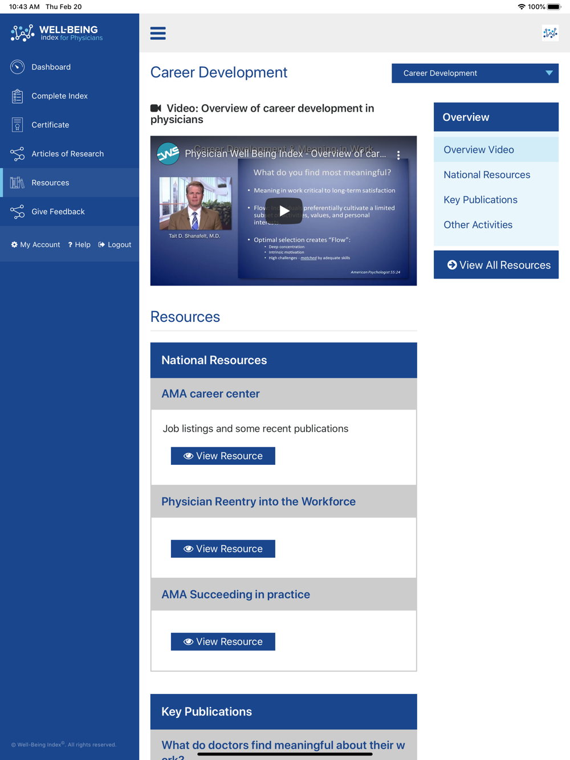Image resolution: width=570 pixels, height=760 pixels.
Task: Open AMA career center heading link
Action: click(210, 394)
